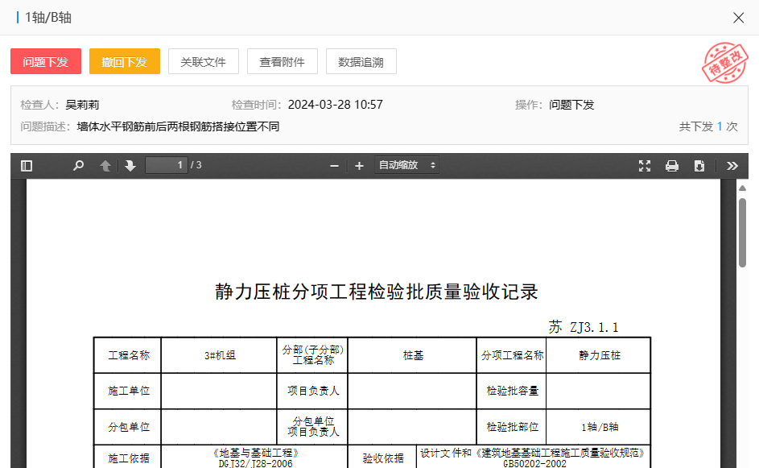Click the 检验批部位 table cell
Screen dimensions: 759x468
512,427
